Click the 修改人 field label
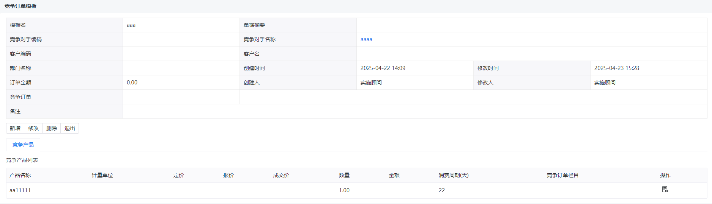 (485, 83)
